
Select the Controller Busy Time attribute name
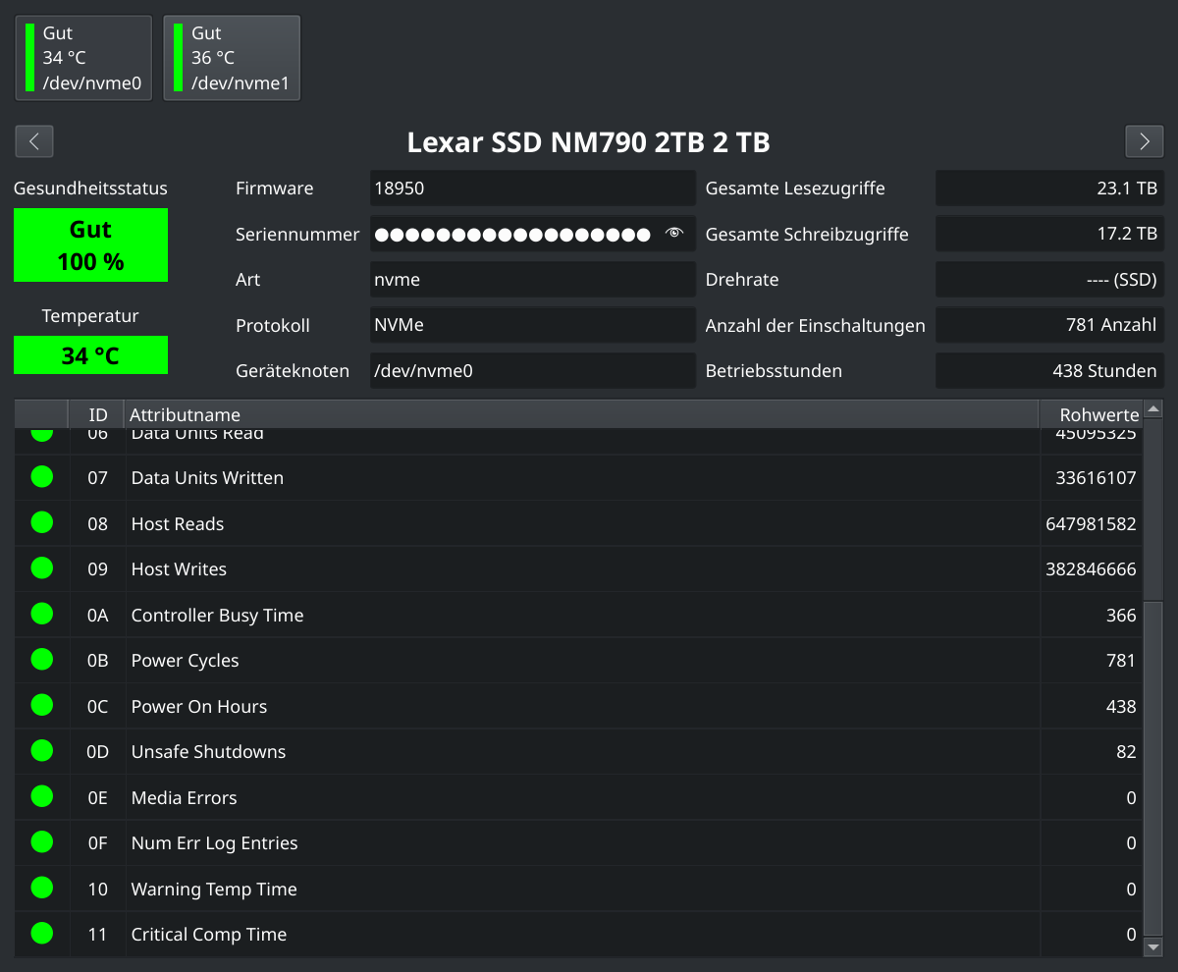(x=217, y=616)
